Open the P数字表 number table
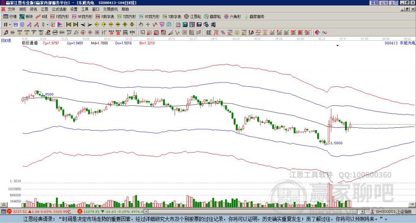 click(105, 16)
